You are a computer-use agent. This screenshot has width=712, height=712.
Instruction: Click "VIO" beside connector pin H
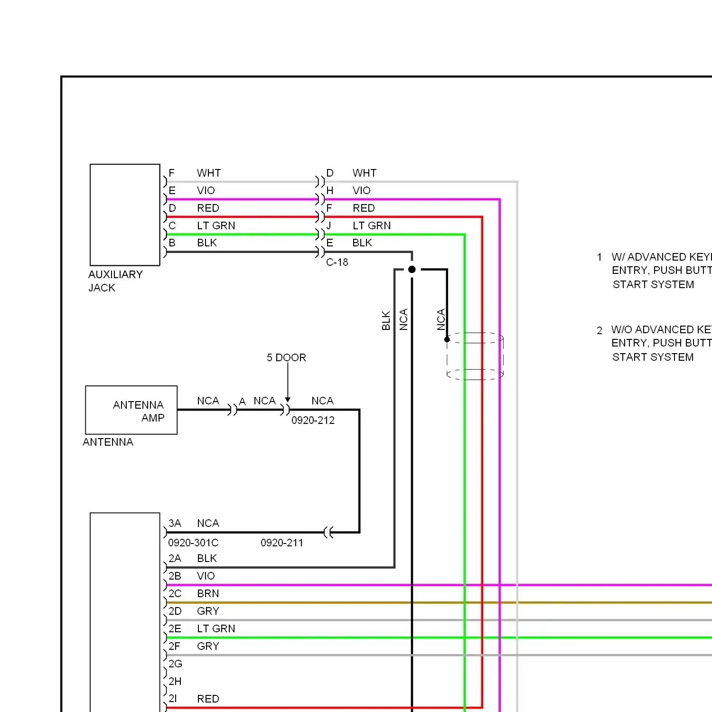tap(362, 190)
